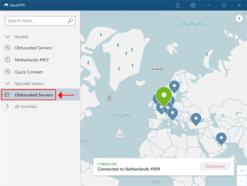Click the Disconnect button

click(215, 166)
